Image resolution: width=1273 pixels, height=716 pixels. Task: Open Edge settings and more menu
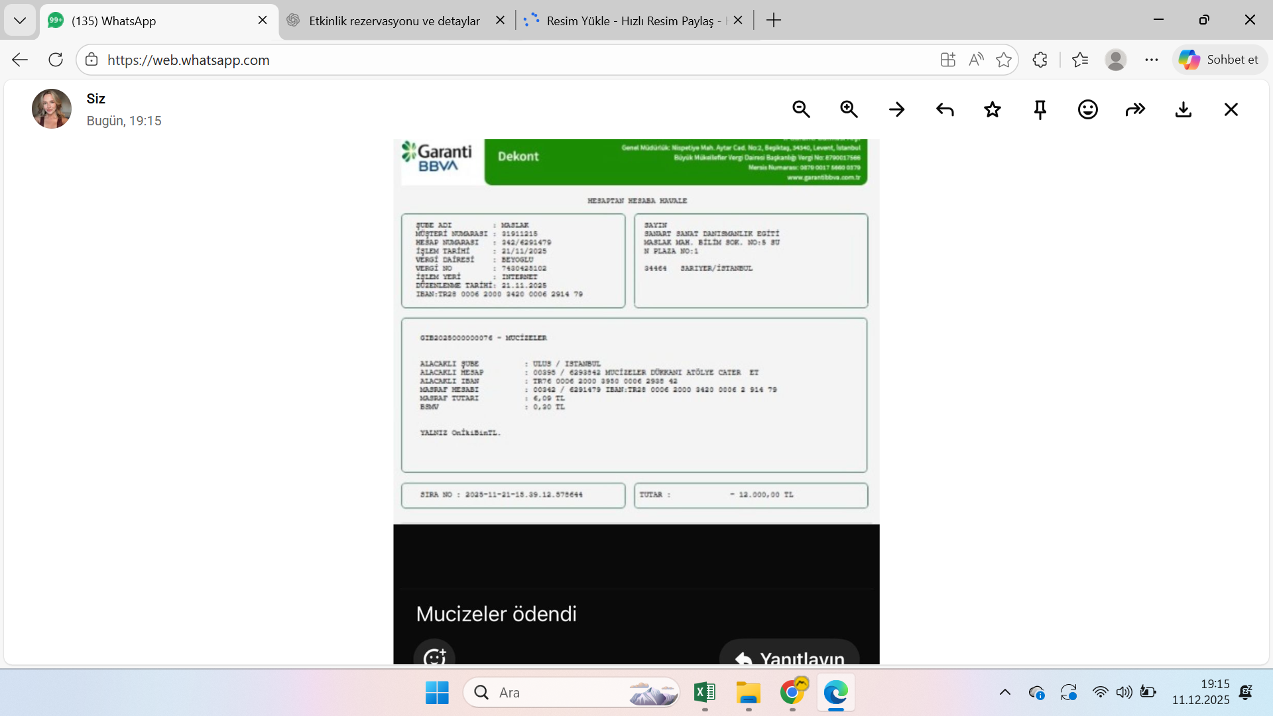(x=1152, y=60)
